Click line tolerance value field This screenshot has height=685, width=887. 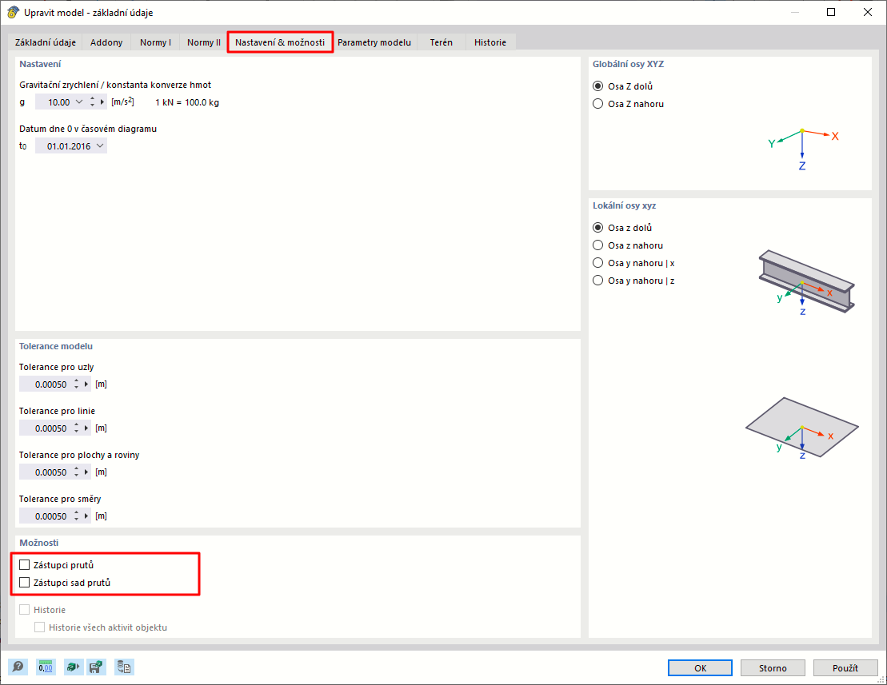coord(46,428)
